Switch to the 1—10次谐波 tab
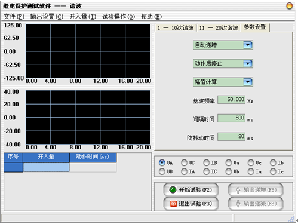Viewport: 298px width, 224px height. tap(176, 28)
